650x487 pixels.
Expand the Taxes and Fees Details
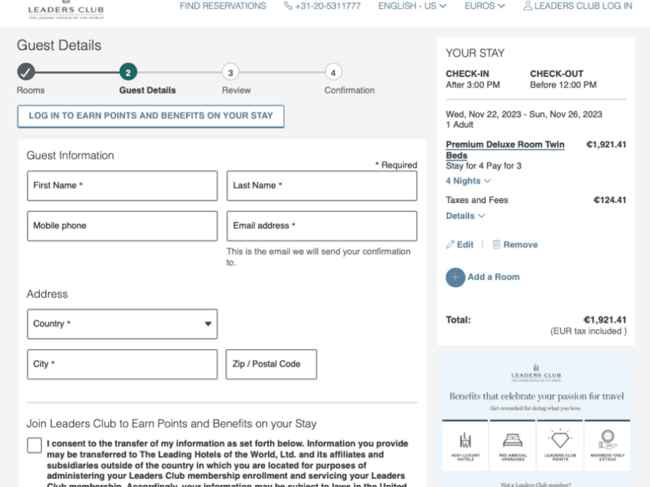tap(465, 216)
